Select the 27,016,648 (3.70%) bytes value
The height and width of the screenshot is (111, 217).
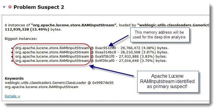pyautogui.click(x=143, y=61)
